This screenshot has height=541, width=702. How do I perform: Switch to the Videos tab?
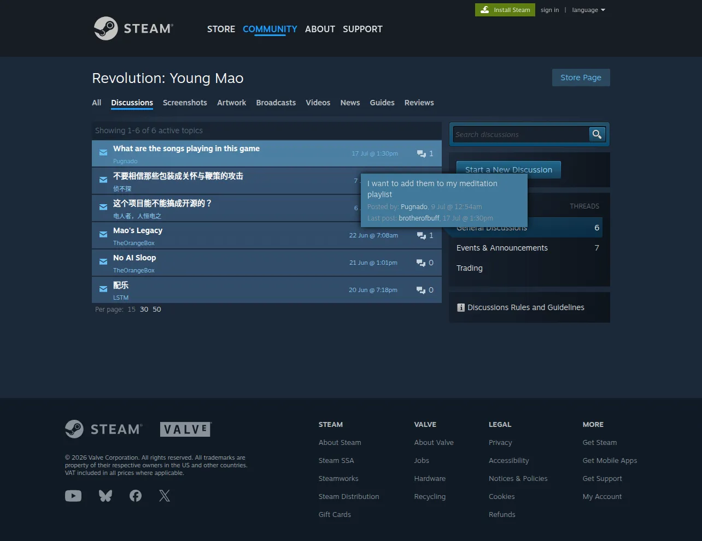[318, 103]
